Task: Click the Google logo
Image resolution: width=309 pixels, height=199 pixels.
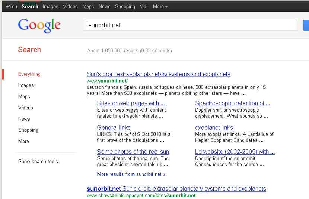Action: click(x=39, y=25)
